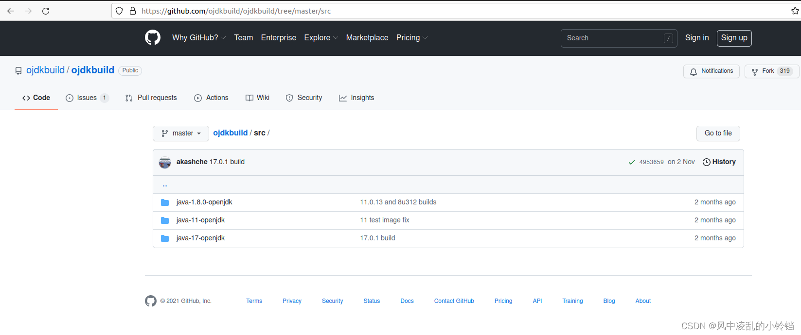
Task: Open commit hash 4953659
Action: (652, 162)
